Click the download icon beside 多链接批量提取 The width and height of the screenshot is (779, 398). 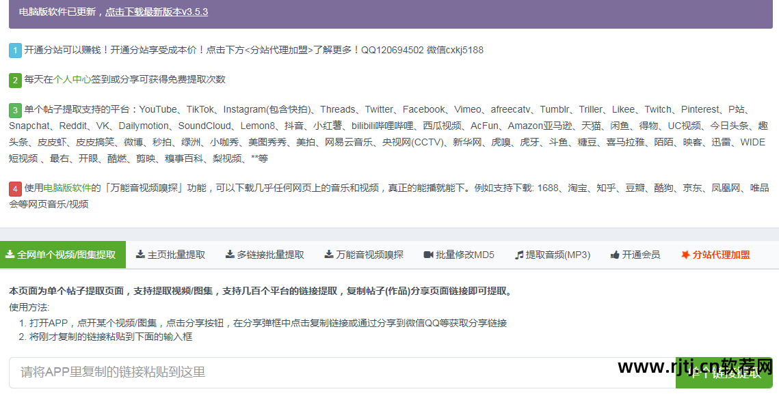coord(230,254)
